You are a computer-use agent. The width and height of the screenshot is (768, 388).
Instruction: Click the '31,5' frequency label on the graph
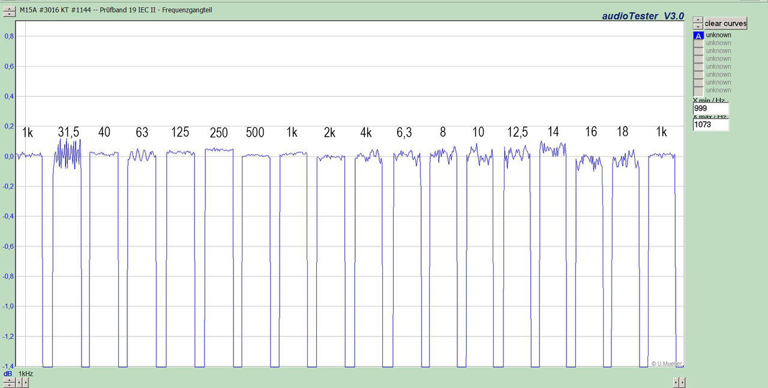coord(69,132)
